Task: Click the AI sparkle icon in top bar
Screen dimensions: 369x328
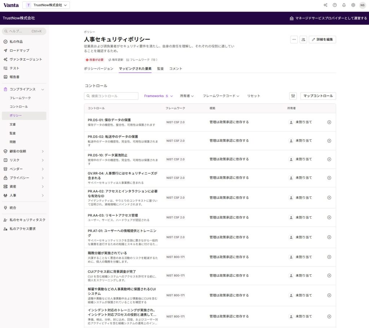Action: pos(325,5)
